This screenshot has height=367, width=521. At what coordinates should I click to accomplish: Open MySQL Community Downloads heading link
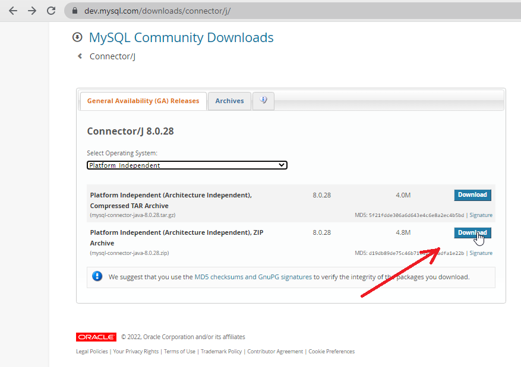point(181,37)
